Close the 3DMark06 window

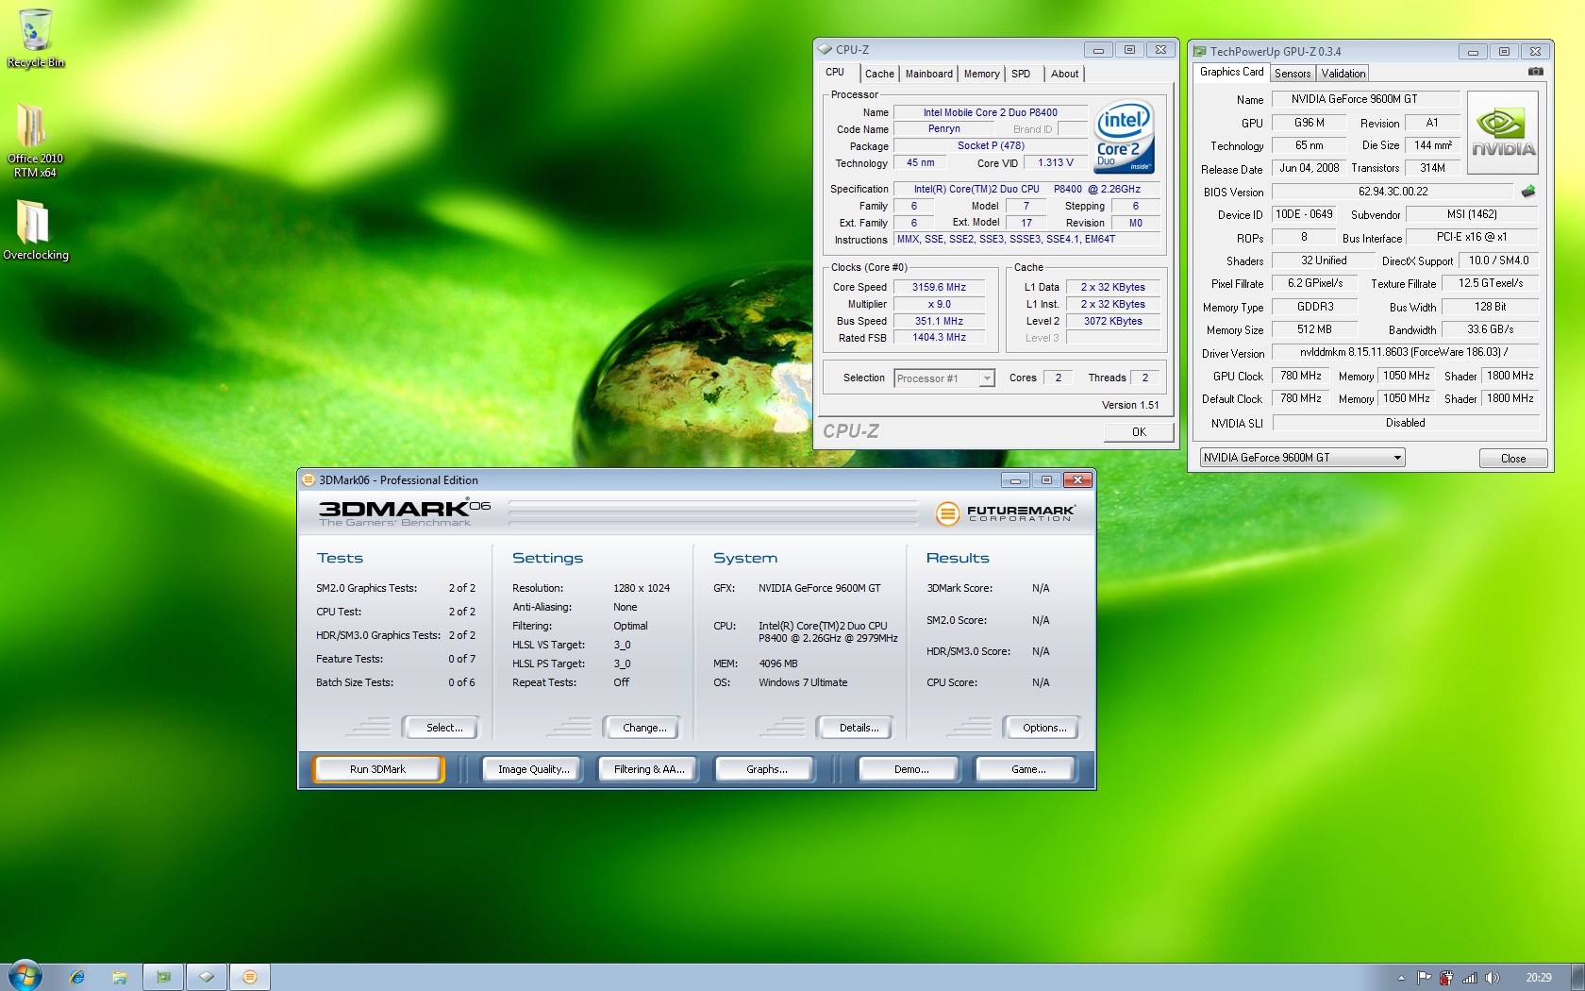1077,480
